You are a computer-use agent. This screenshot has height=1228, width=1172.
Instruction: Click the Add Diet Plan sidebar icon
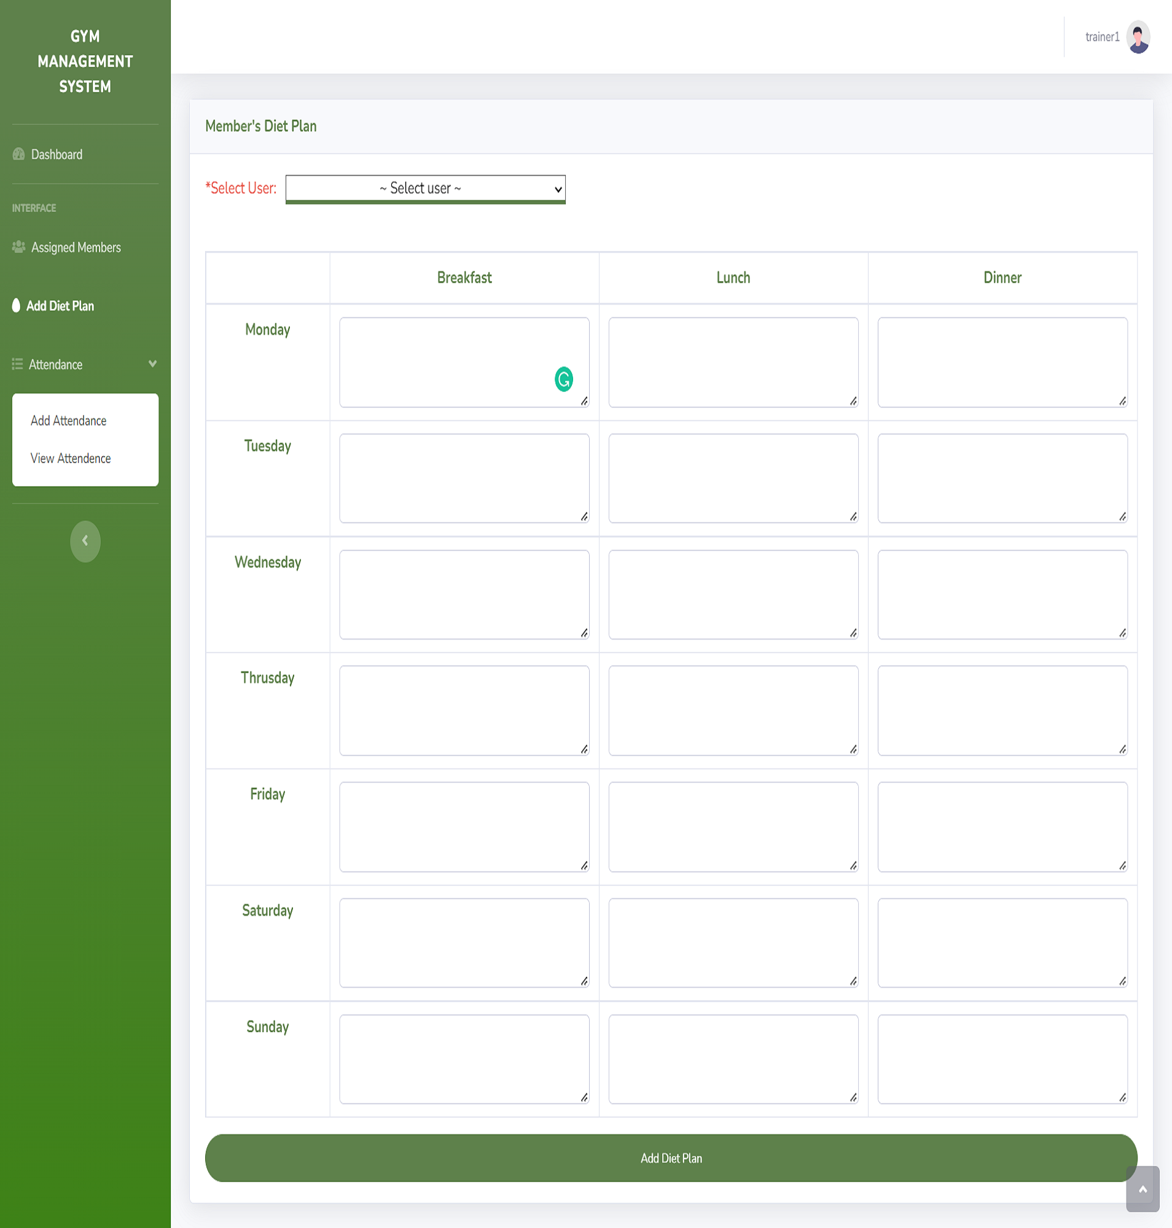pyautogui.click(x=16, y=305)
